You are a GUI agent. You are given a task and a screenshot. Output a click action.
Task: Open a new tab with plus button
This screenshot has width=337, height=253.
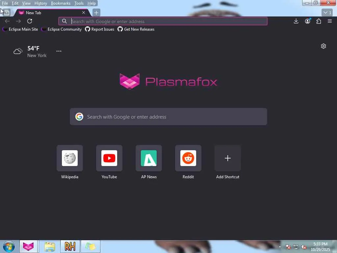[96, 13]
